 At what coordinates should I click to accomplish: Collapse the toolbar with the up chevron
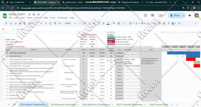(x=195, y=23)
